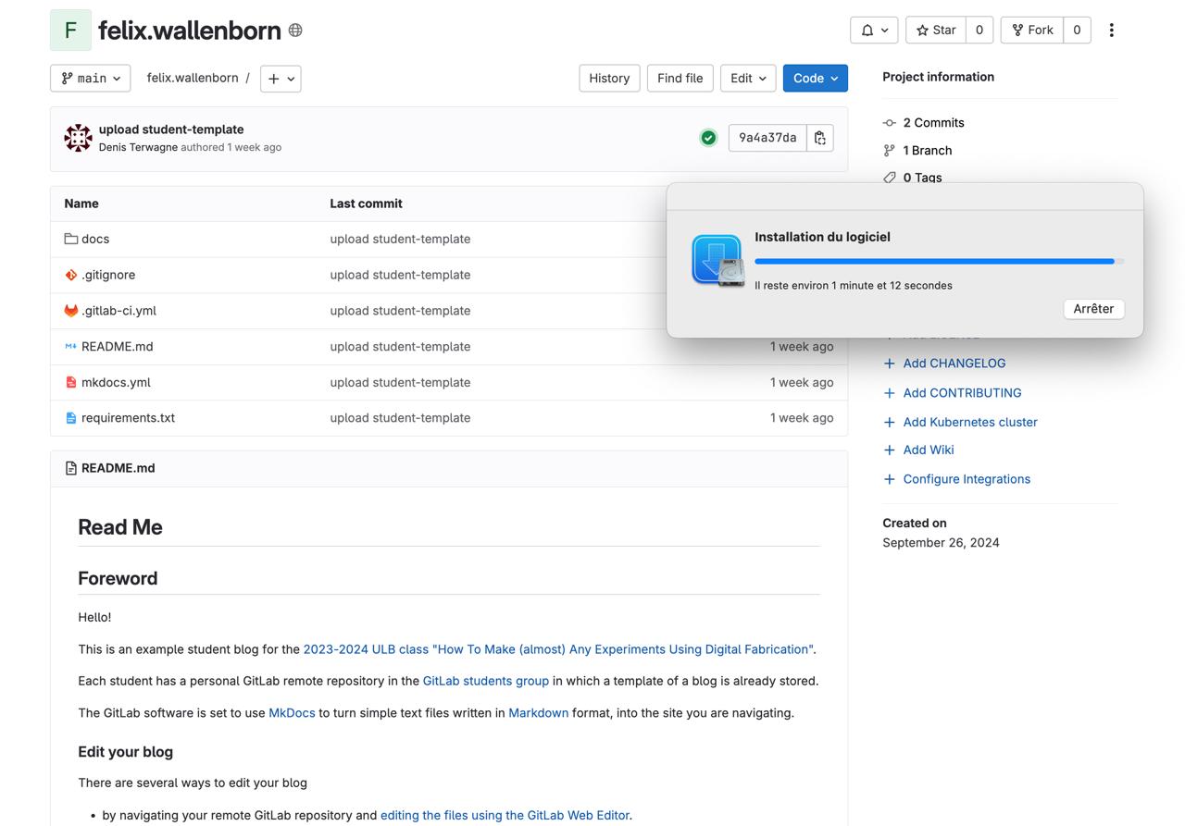
Task: Open the project actions kebab menu
Action: (1111, 30)
